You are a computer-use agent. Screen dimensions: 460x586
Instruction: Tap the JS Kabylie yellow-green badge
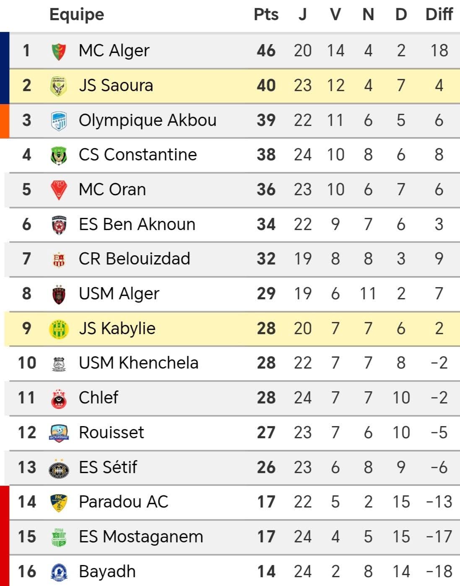[59, 329]
